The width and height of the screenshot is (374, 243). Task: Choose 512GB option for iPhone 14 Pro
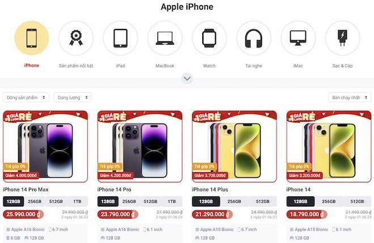(x=151, y=202)
